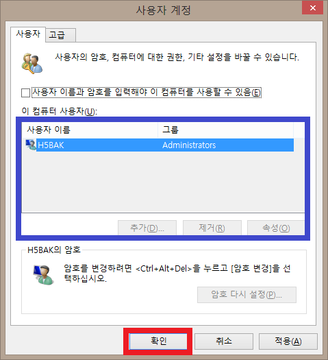328x360 pixels.
Task: Click the checkbox label about entering username
Action: pos(147,93)
